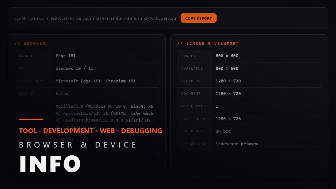The width and height of the screenshot is (336, 189).
Task: Click the "OS" row label
Action: (21, 69)
